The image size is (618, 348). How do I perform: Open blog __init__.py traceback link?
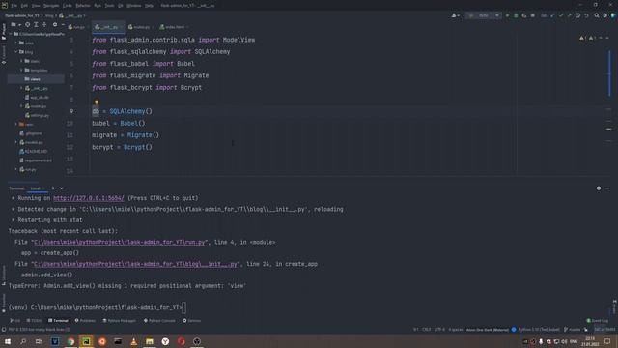pos(136,264)
